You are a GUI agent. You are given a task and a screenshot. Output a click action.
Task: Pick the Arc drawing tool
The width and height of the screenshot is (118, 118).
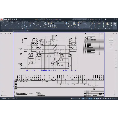tap(16, 24)
